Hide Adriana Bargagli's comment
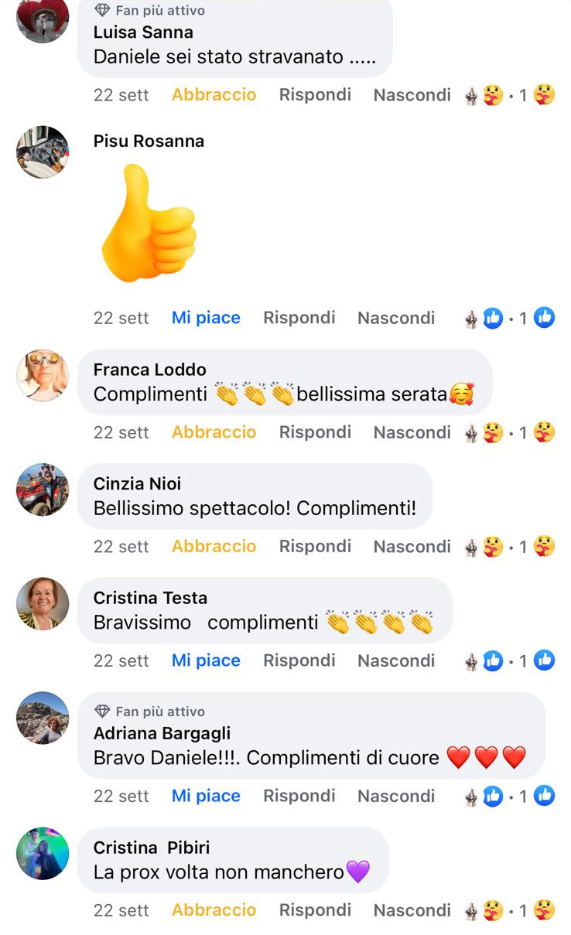 tap(396, 796)
